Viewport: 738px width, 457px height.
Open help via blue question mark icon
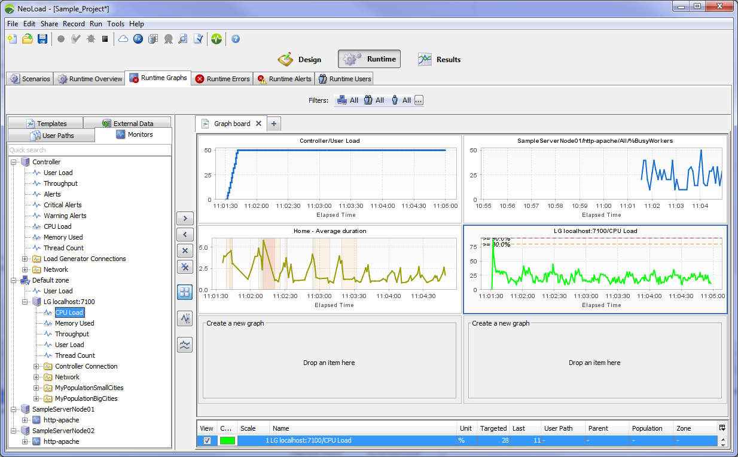236,39
